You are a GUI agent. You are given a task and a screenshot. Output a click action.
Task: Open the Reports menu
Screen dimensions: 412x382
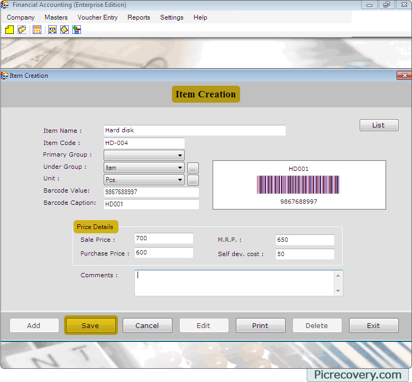tap(139, 17)
